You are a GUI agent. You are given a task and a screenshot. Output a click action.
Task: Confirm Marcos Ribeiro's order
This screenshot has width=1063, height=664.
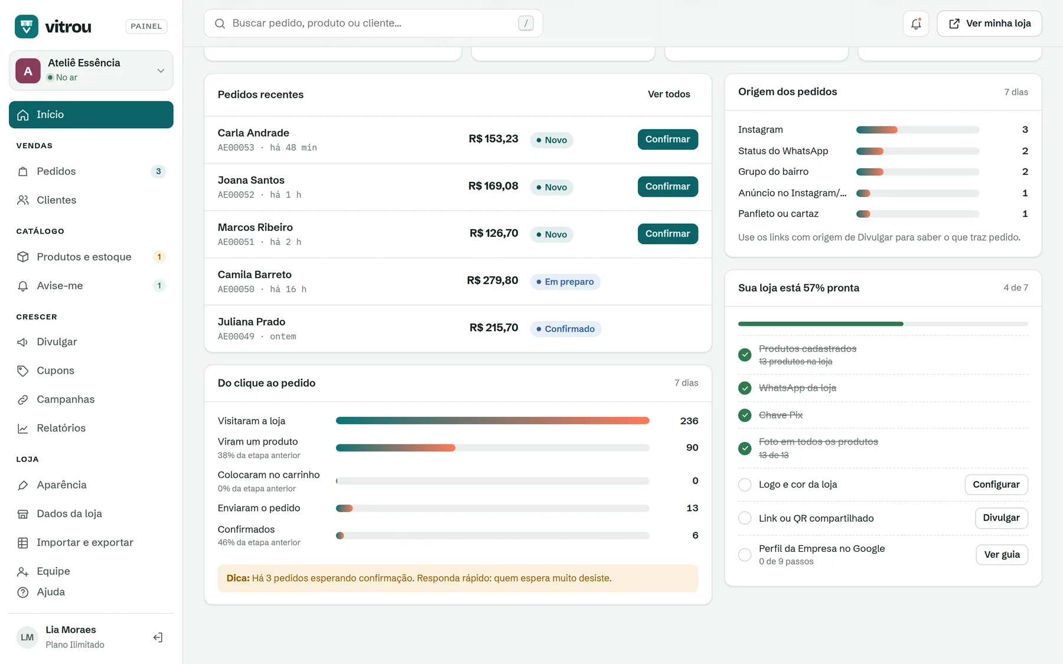point(668,234)
